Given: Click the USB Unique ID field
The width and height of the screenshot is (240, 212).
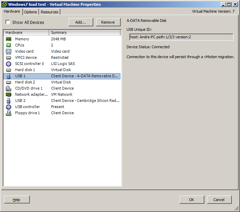Looking at the screenshot, I should tap(181, 37).
